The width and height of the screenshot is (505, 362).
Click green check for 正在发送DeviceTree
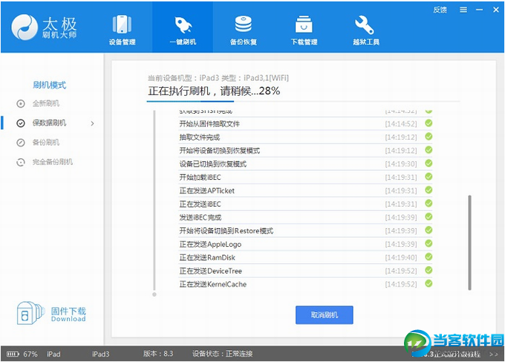[x=429, y=271]
